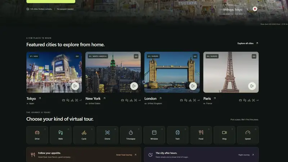Play the Tokyo tour video
The height and width of the screenshot is (162, 288).
pos(75,86)
